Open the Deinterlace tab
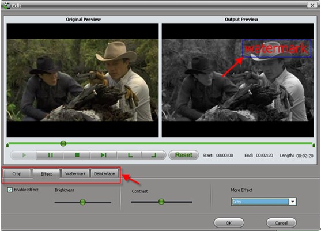 (x=104, y=173)
